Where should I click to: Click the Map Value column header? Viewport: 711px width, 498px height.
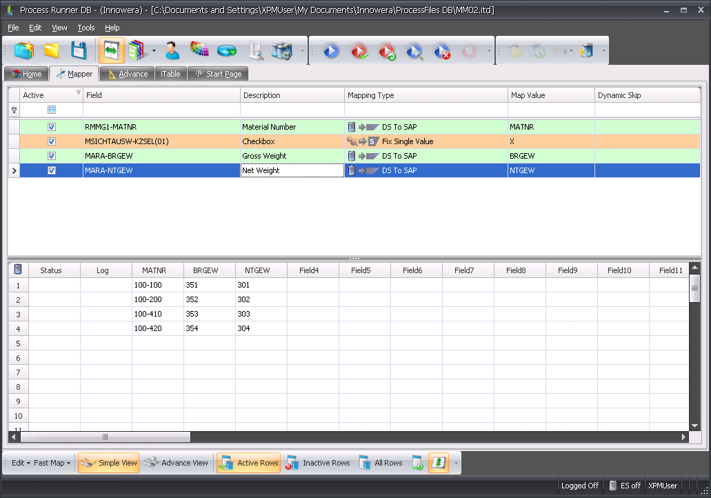[x=551, y=95]
